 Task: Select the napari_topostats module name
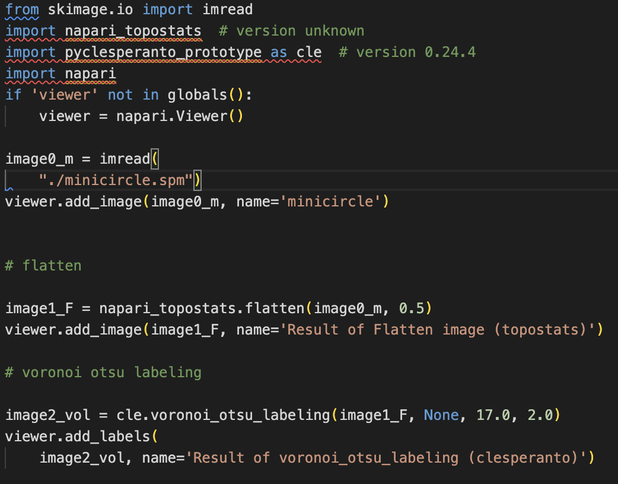[133, 30]
